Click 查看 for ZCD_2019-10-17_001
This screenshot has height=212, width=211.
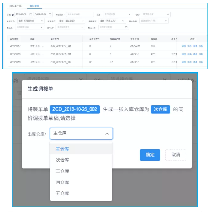[x=195, y=46]
